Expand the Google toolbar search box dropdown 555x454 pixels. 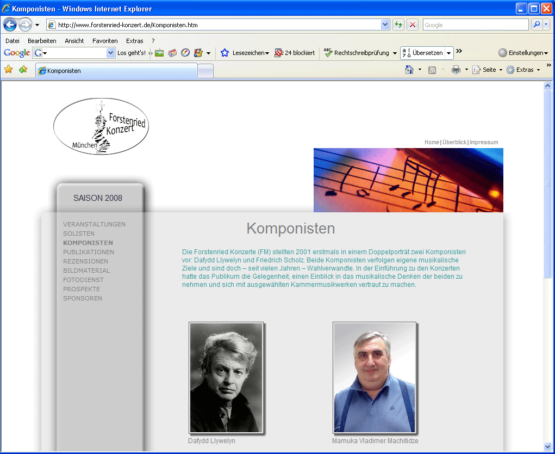pos(111,53)
